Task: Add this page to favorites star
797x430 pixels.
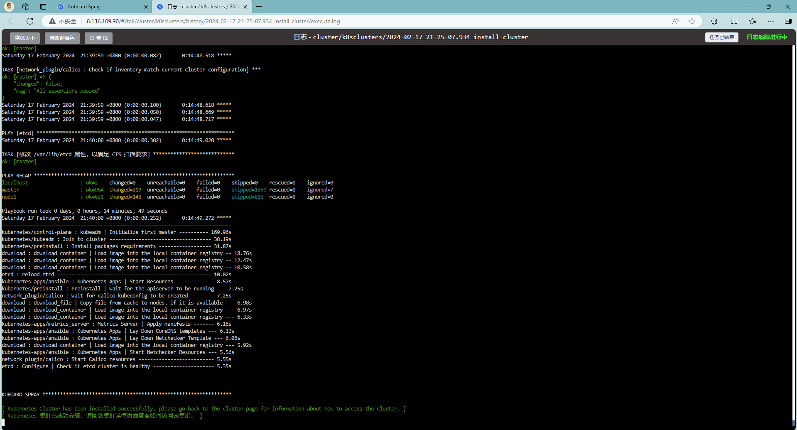Action: [x=692, y=21]
